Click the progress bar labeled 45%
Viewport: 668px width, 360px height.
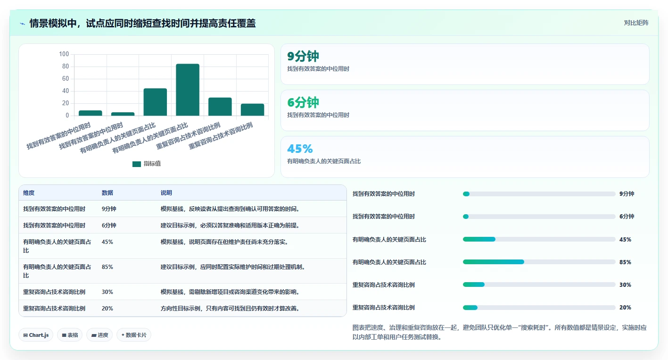[539, 239]
